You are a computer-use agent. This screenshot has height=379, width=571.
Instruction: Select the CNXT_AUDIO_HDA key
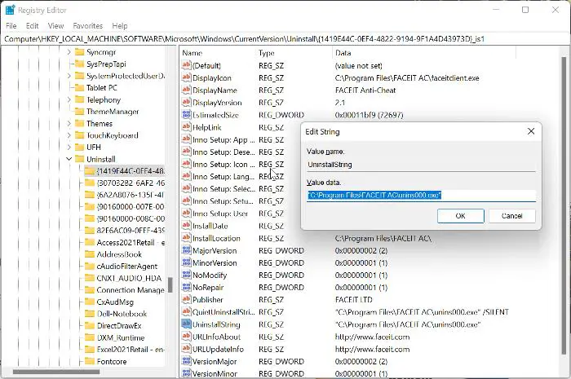pos(129,278)
